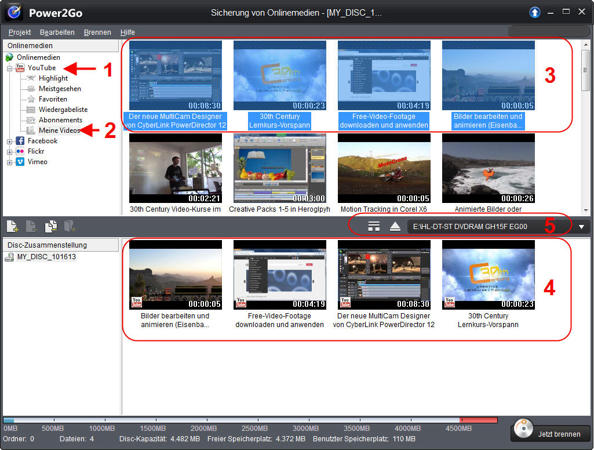Expand the Vimeo tree node
594x450 pixels.
click(x=9, y=162)
